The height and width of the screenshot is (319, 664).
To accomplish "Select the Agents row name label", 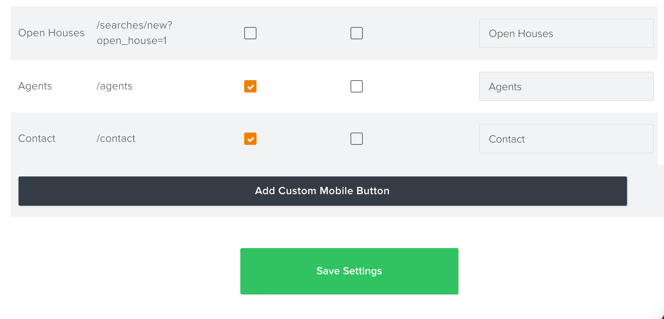I will 35,86.
